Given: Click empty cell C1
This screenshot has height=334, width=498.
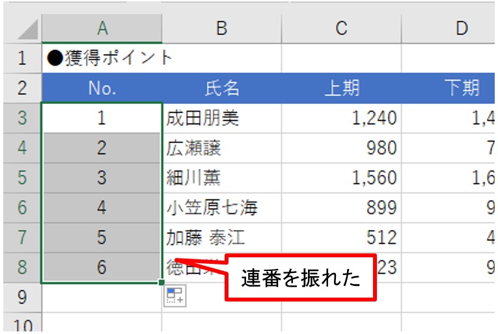Looking at the screenshot, I should [341, 58].
